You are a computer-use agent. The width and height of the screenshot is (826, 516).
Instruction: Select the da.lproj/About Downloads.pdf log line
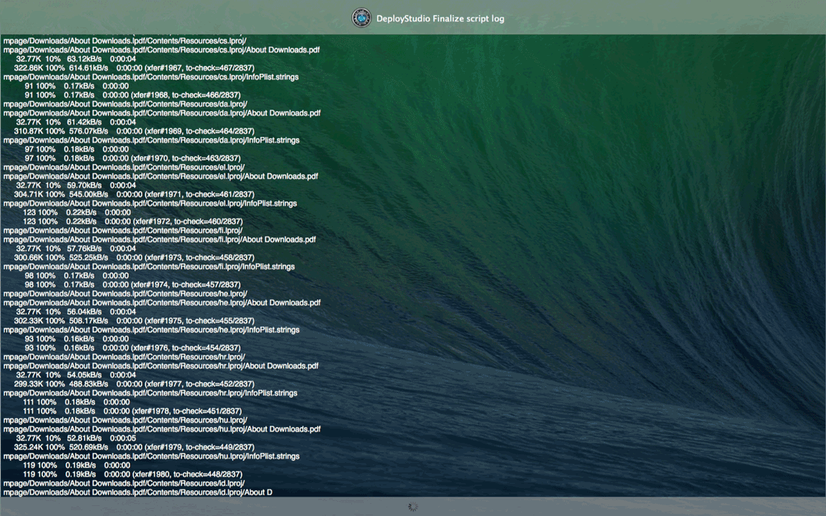[x=161, y=113]
